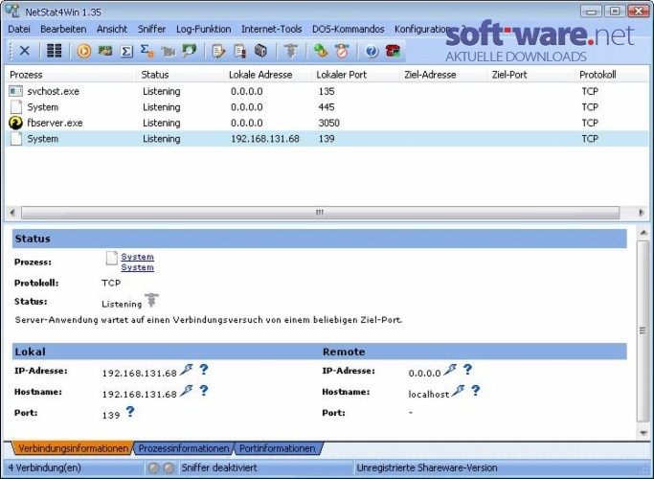Click the question mark beside localhost hostname

tap(476, 391)
